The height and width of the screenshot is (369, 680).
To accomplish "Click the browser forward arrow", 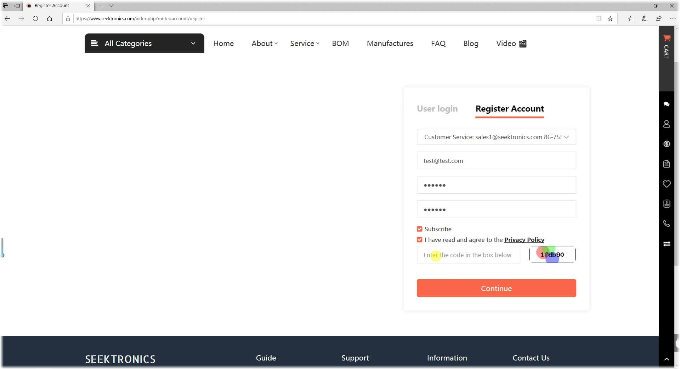I will 21,18.
